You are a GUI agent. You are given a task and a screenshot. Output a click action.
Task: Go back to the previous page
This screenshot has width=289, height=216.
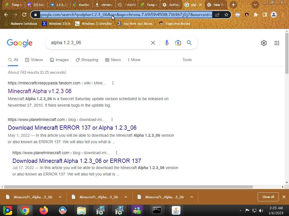6,15
